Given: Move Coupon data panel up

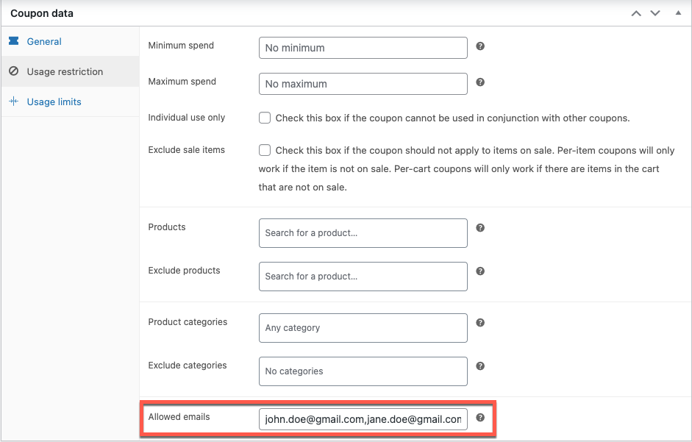Looking at the screenshot, I should click(636, 13).
